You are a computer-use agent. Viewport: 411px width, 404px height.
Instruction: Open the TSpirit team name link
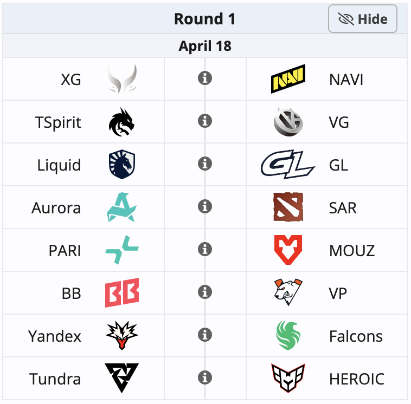tap(58, 122)
